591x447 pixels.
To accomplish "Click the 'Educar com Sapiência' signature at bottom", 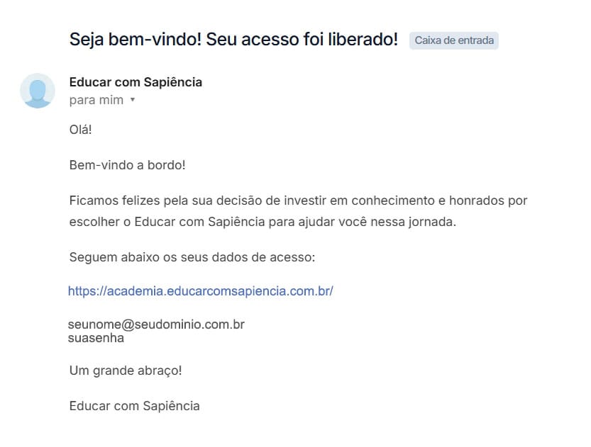I will pos(135,406).
